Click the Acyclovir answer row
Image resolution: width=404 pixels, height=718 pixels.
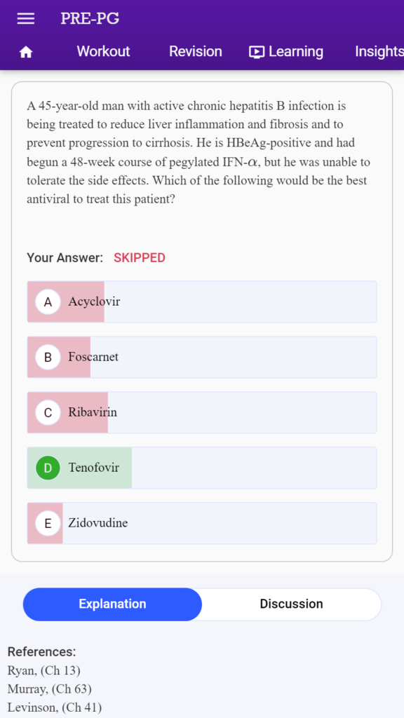pyautogui.click(x=202, y=302)
